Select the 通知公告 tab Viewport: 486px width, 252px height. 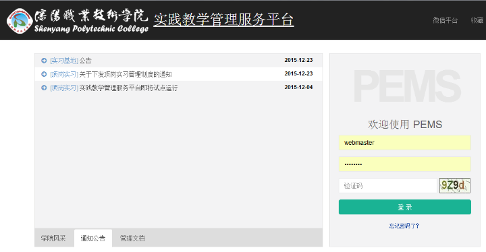(x=93, y=238)
